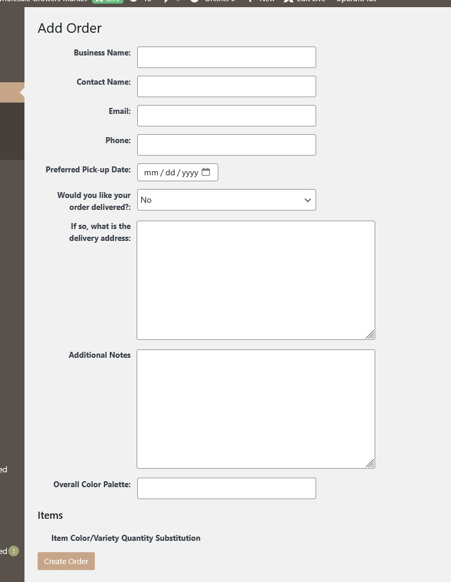The height and width of the screenshot is (582, 451).
Task: Click the Preferred Pick-up Date label
Action: pos(88,170)
